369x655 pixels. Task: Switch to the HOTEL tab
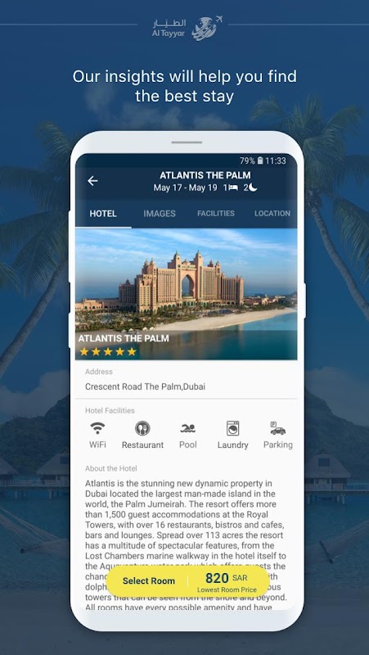103,214
